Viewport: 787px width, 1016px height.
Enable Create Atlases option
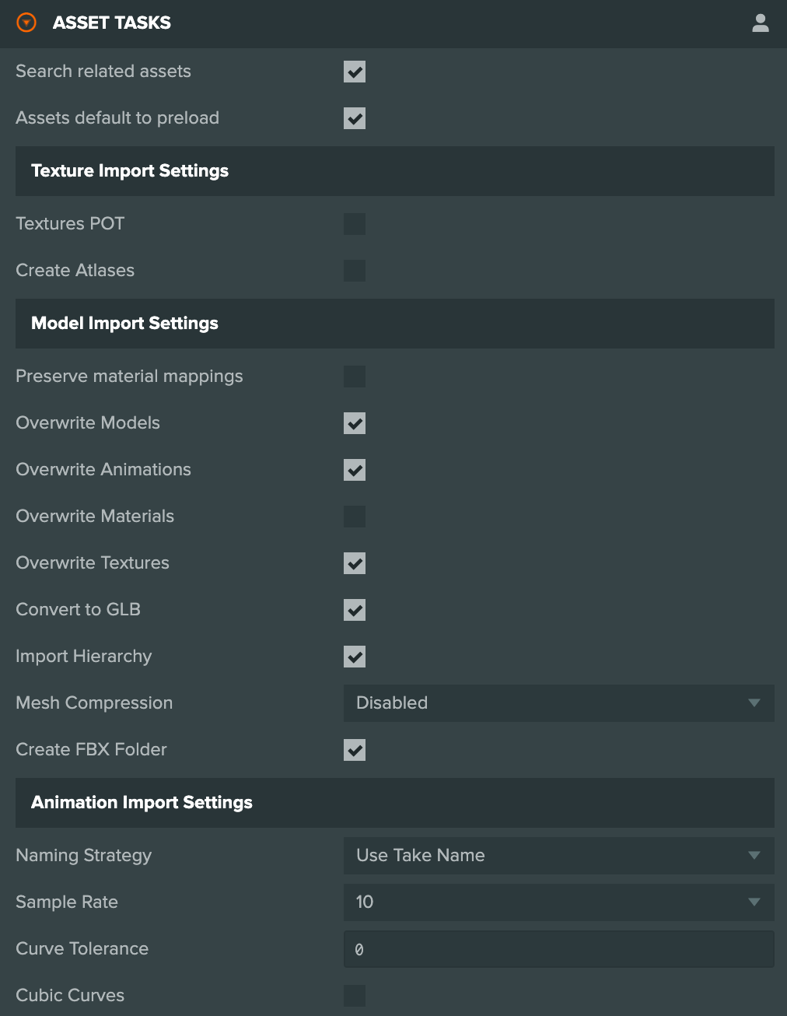tap(355, 271)
